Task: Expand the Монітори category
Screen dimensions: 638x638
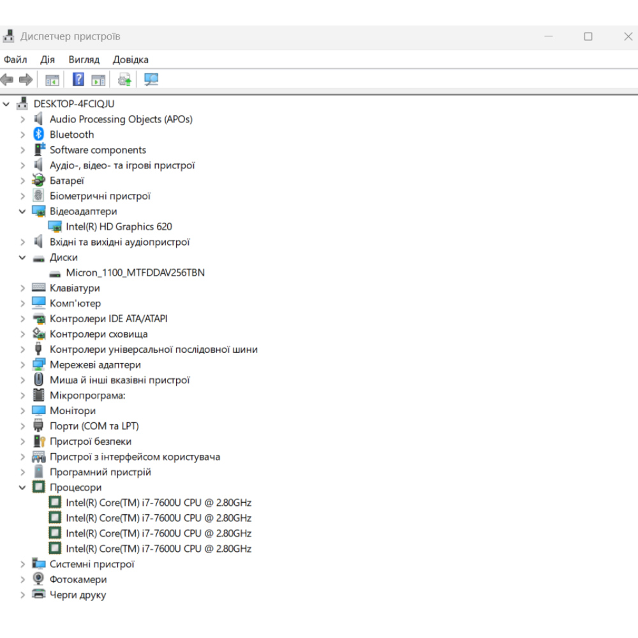Action: pyautogui.click(x=22, y=411)
